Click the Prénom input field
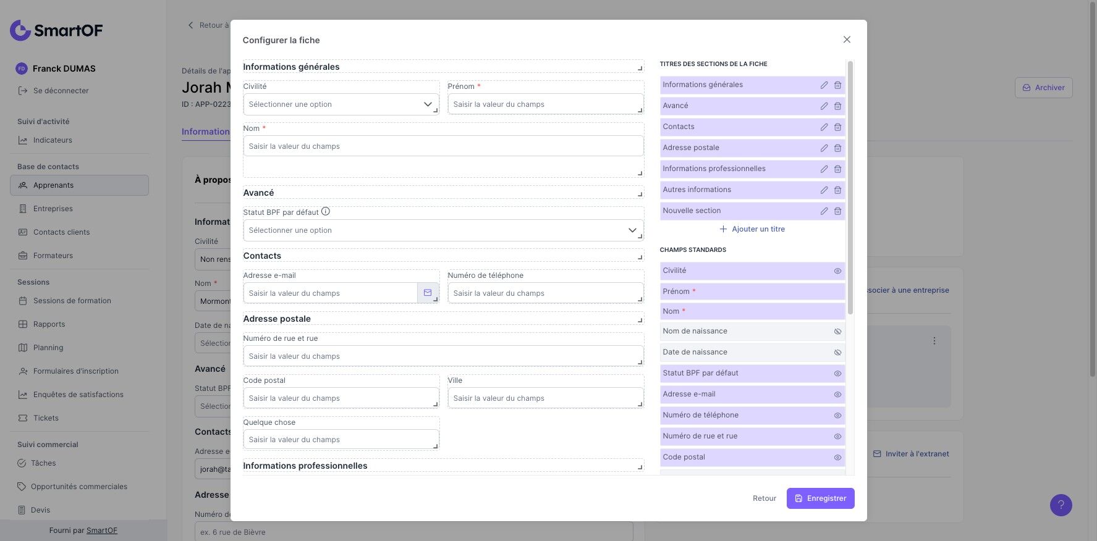The width and height of the screenshot is (1097, 541). click(x=544, y=104)
